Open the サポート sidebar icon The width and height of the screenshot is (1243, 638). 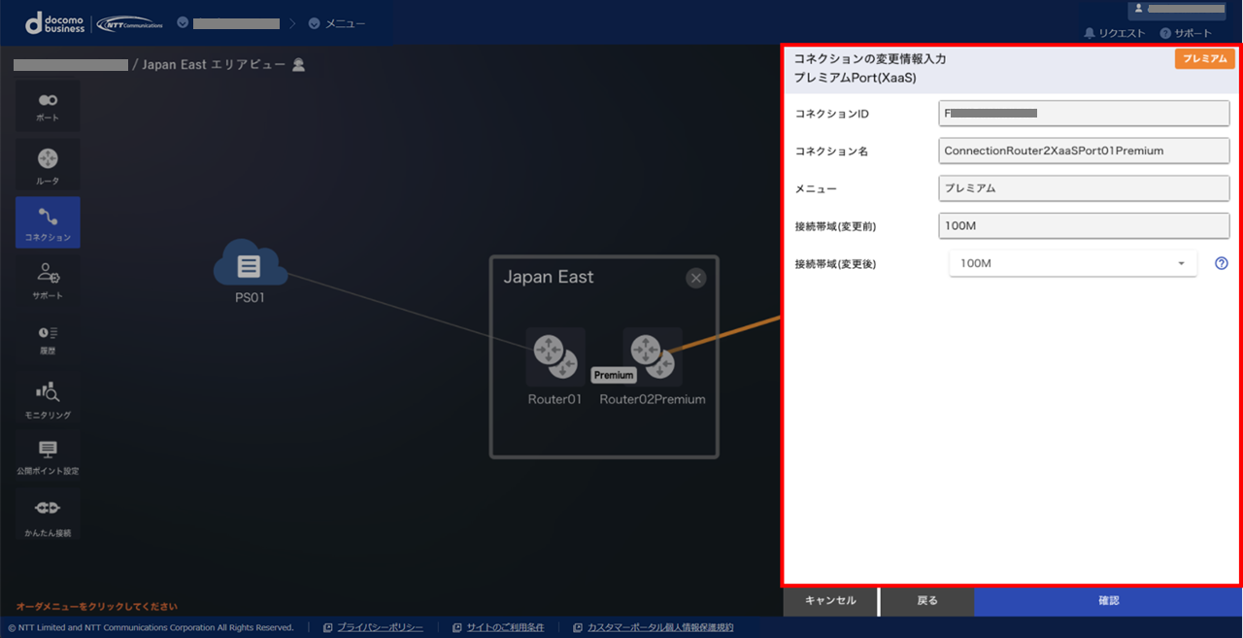48,280
